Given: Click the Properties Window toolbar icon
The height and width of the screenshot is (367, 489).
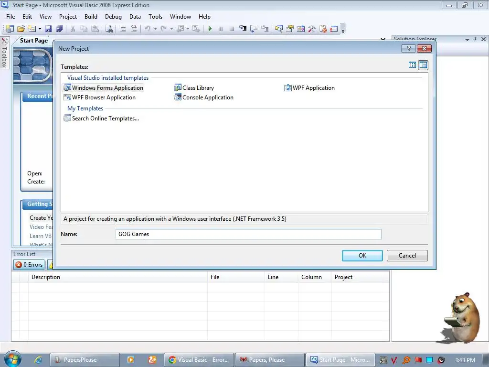Looking at the screenshot, I should 290,29.
